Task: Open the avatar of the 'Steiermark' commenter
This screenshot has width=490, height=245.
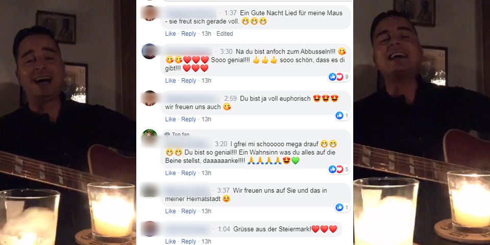Action: [x=150, y=229]
